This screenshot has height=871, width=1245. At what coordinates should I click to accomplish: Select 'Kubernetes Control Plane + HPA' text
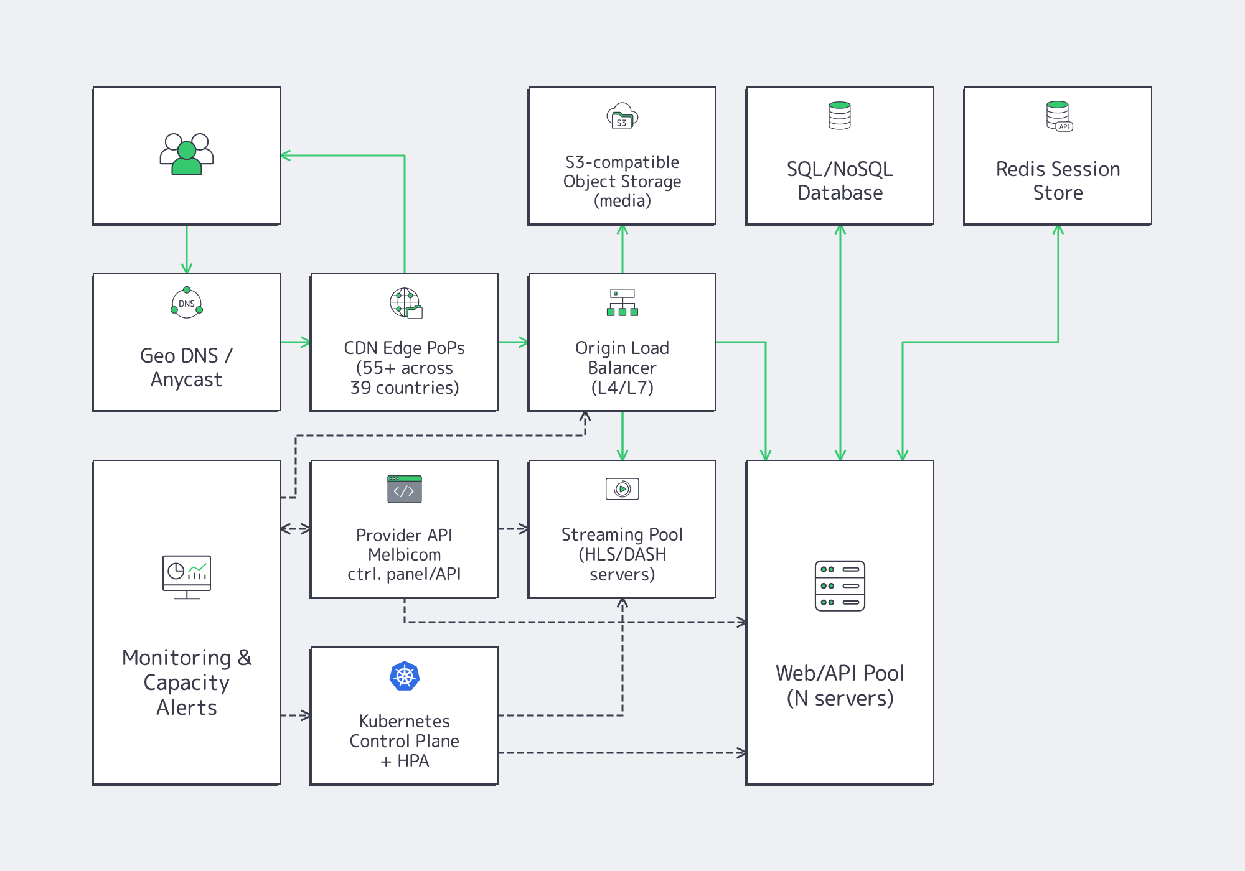coord(405,741)
